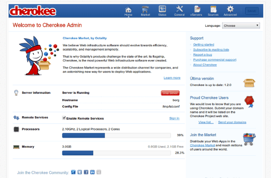271x178 pixels.
Task: Open the Twitter community icon
Action: [80, 172]
